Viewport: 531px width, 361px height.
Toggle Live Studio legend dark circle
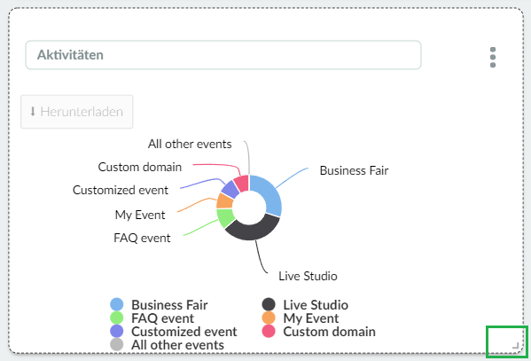[x=269, y=304]
